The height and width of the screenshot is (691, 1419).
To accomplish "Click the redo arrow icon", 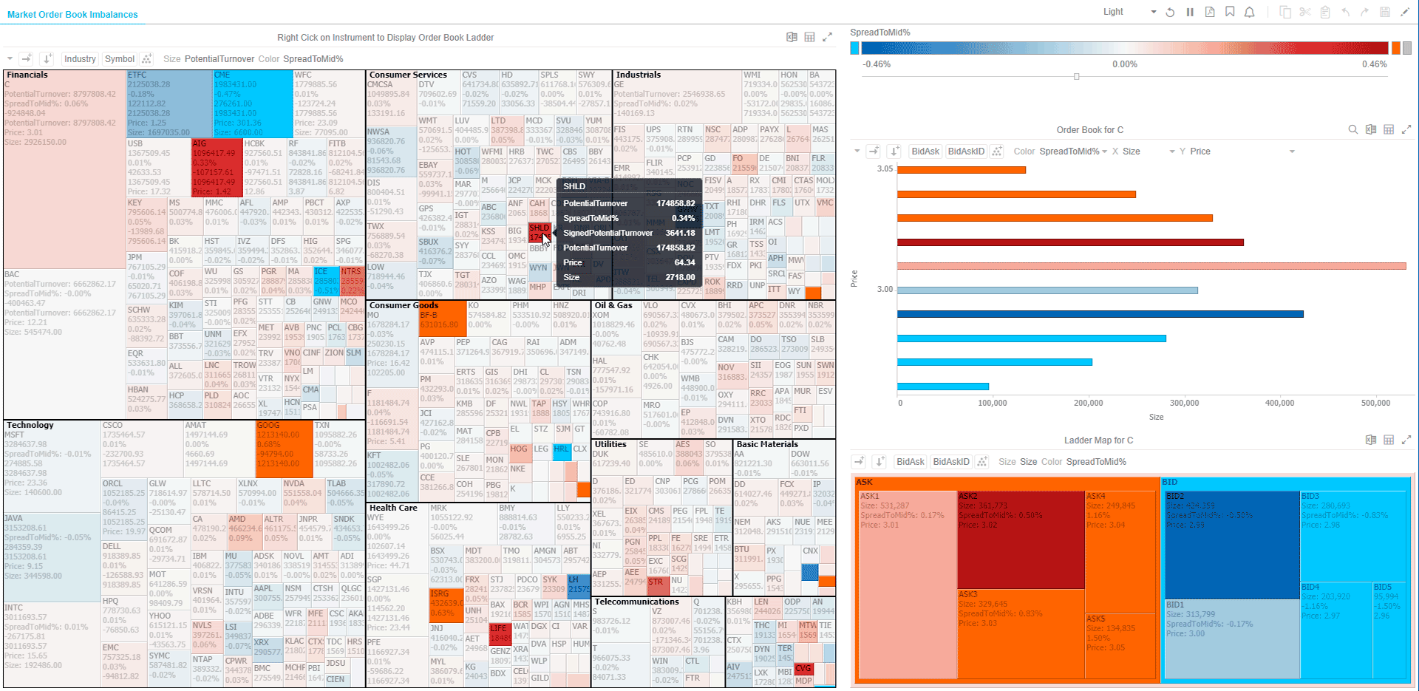I will (1364, 12).
